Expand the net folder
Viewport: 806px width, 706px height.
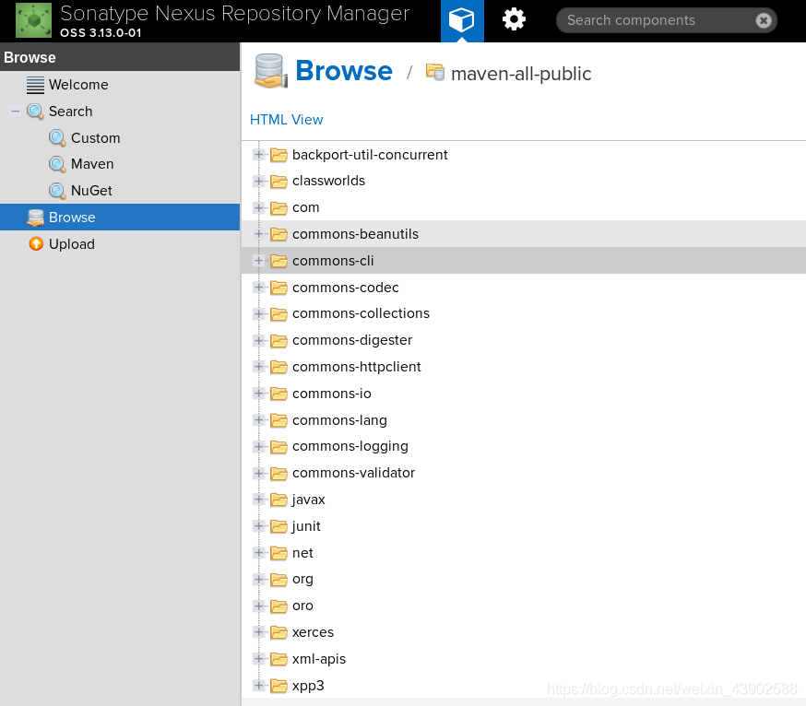tap(259, 553)
